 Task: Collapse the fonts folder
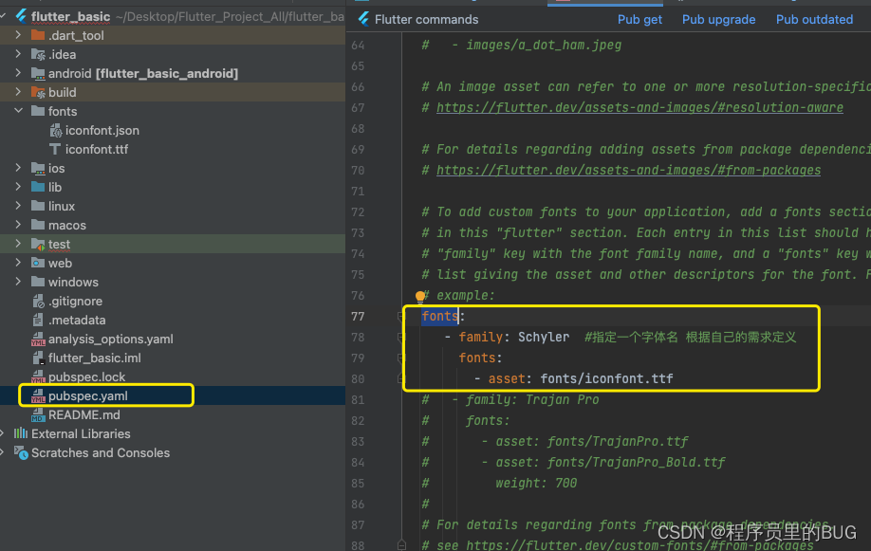tap(18, 111)
